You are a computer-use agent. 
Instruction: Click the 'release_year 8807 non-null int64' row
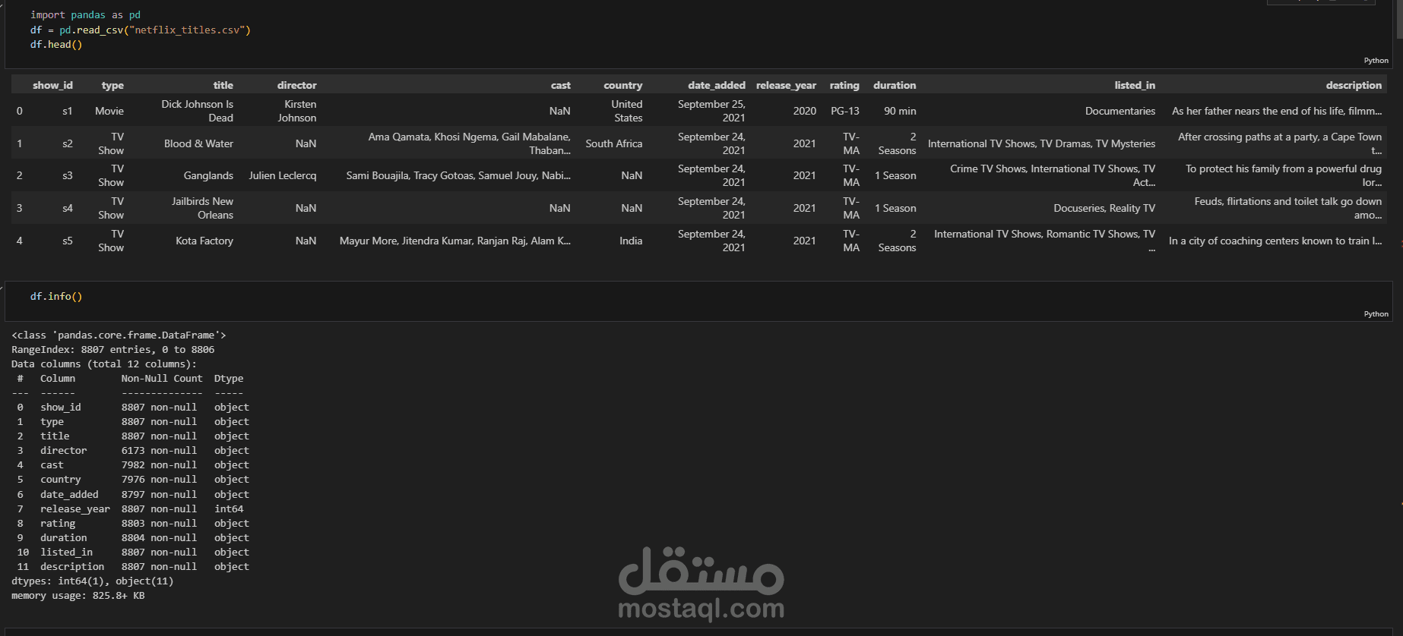tap(130, 509)
